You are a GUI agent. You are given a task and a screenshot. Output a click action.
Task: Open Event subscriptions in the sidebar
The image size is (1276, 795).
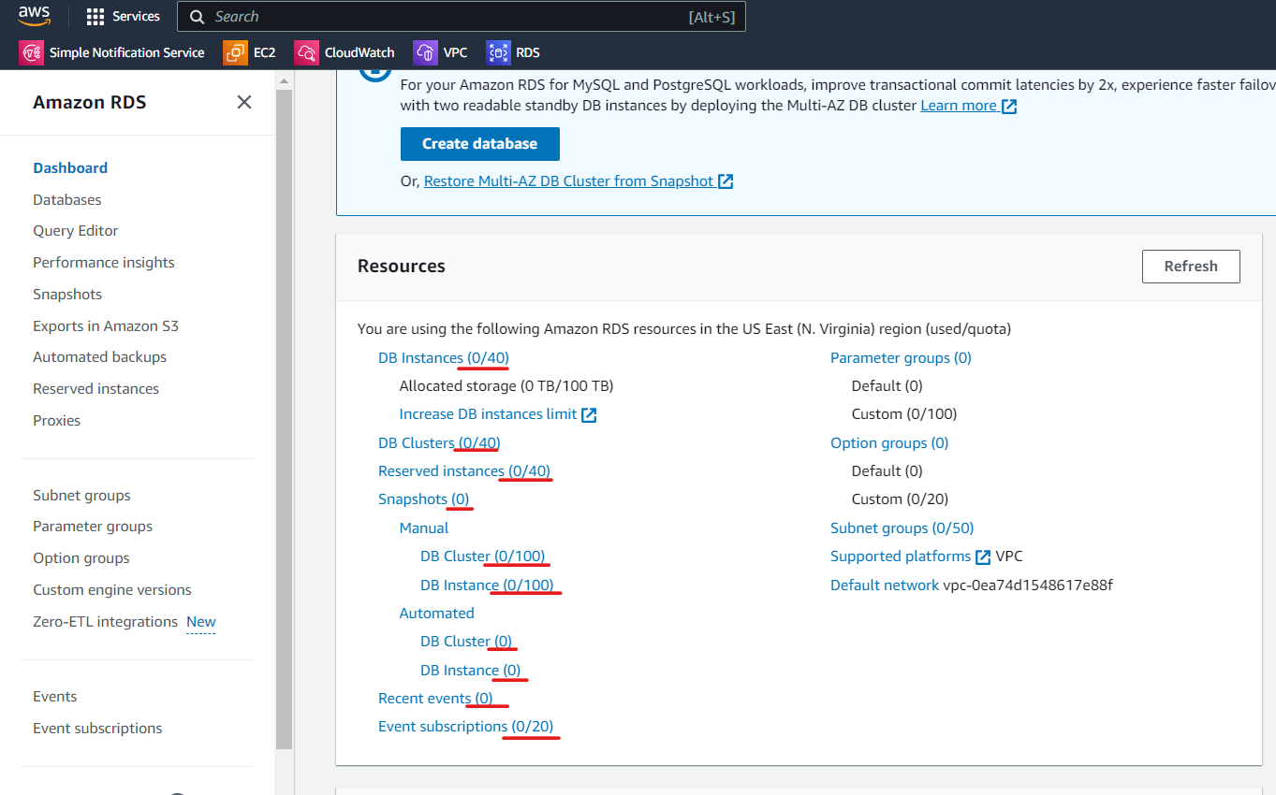97,729
